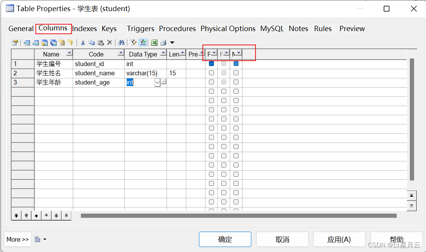426x252 pixels.
Task: Toggle Foreign key box for student_age row
Action: pyautogui.click(x=224, y=82)
